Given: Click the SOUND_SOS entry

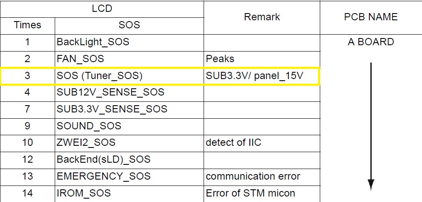Looking at the screenshot, I should click(89, 126).
